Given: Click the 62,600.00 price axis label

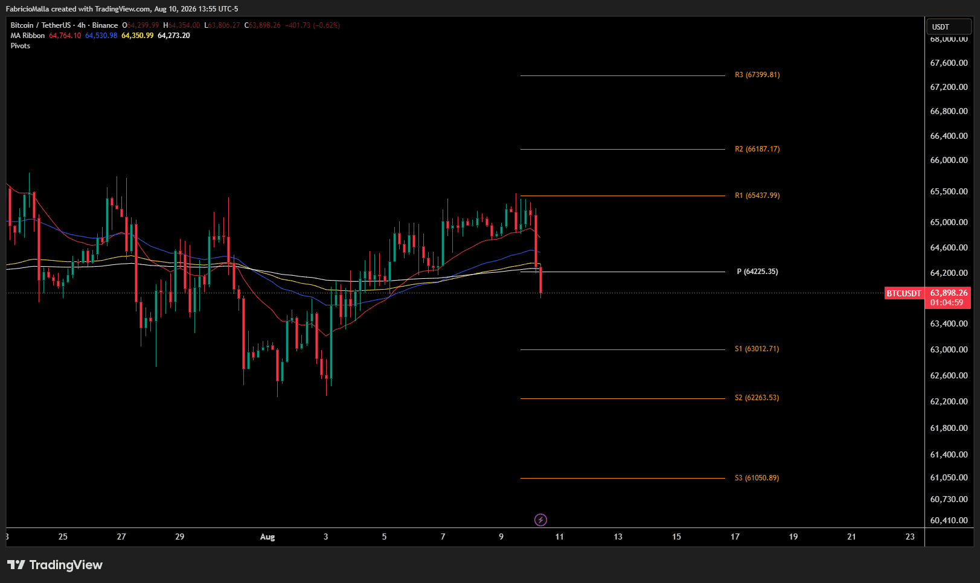Looking at the screenshot, I should tap(949, 375).
